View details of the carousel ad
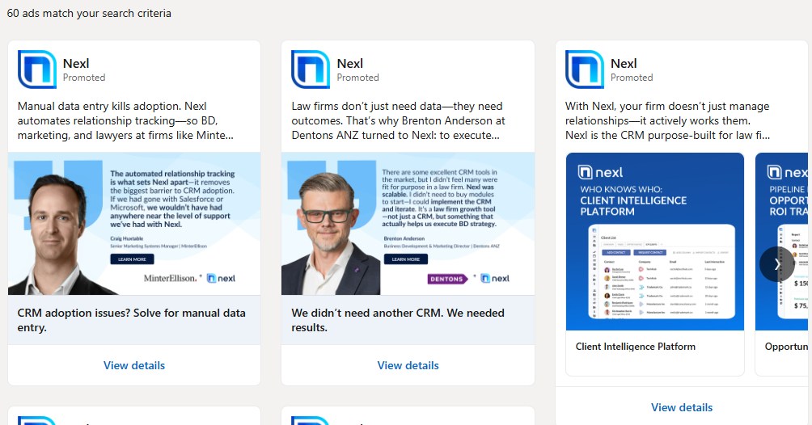Image resolution: width=812 pixels, height=425 pixels. click(x=682, y=407)
